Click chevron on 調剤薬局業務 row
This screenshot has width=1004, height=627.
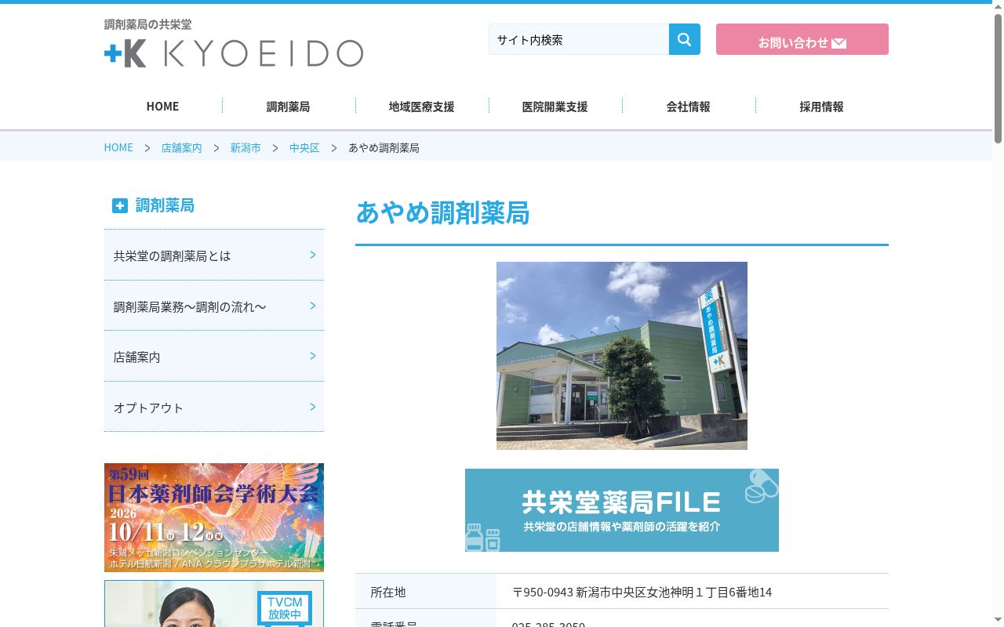pyautogui.click(x=313, y=306)
